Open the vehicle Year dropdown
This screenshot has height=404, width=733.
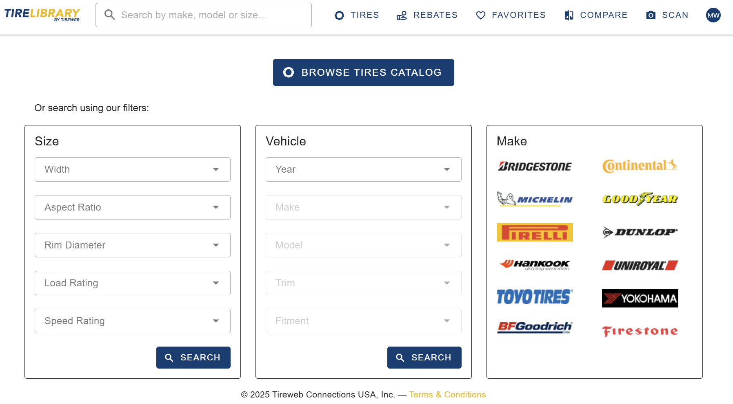point(364,169)
